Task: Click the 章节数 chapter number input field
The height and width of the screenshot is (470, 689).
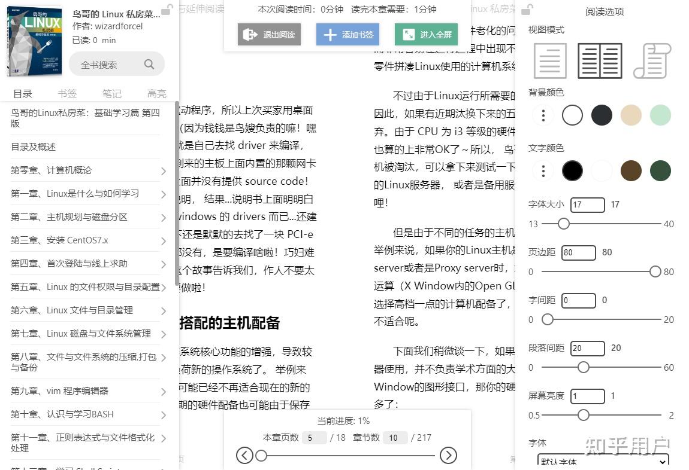Action: coord(394,438)
